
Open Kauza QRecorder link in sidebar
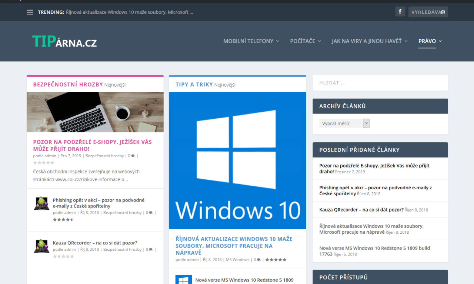[x=361, y=210]
